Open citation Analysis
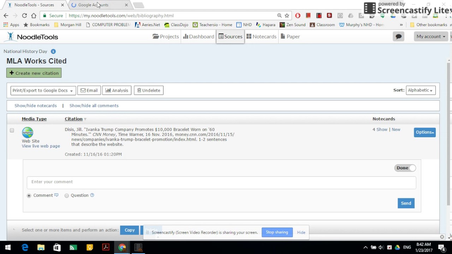Viewport: 452px width, 254px height. tap(117, 90)
